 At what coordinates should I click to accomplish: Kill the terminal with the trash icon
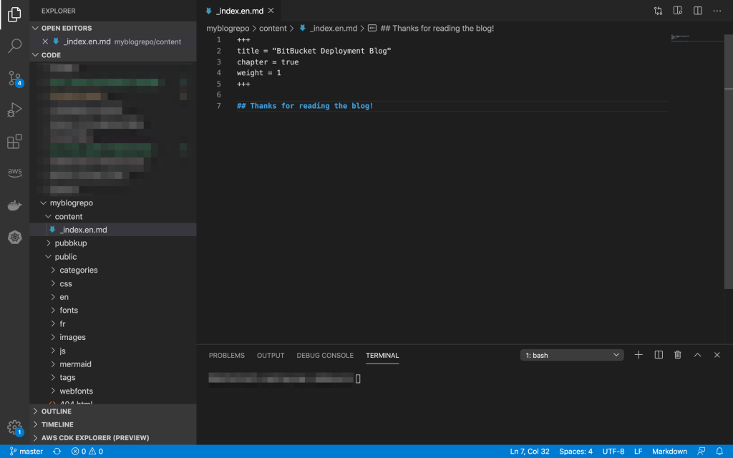click(677, 354)
